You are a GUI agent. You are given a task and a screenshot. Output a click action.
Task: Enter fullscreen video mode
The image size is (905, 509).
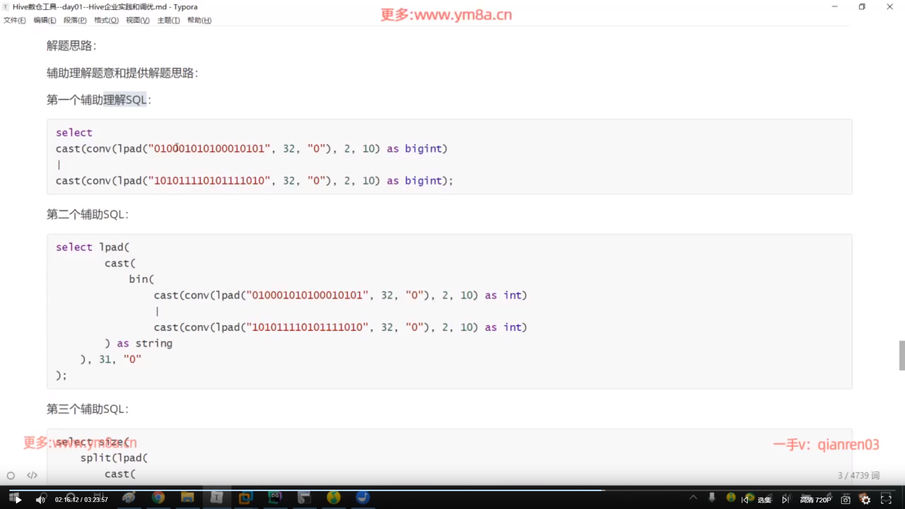[x=886, y=500]
